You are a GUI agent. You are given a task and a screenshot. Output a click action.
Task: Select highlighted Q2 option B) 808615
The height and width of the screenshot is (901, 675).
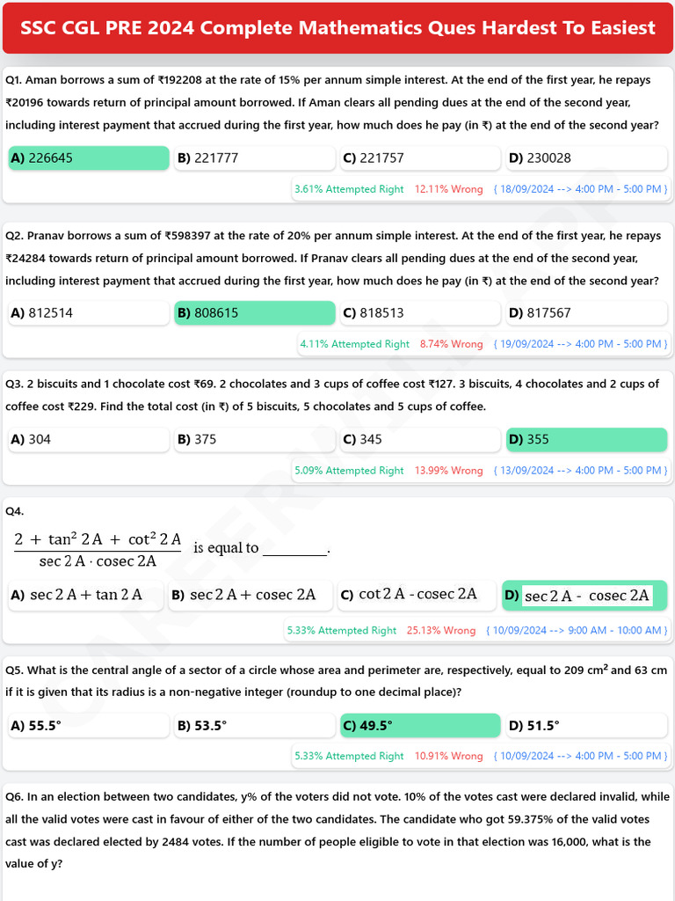pos(255,313)
